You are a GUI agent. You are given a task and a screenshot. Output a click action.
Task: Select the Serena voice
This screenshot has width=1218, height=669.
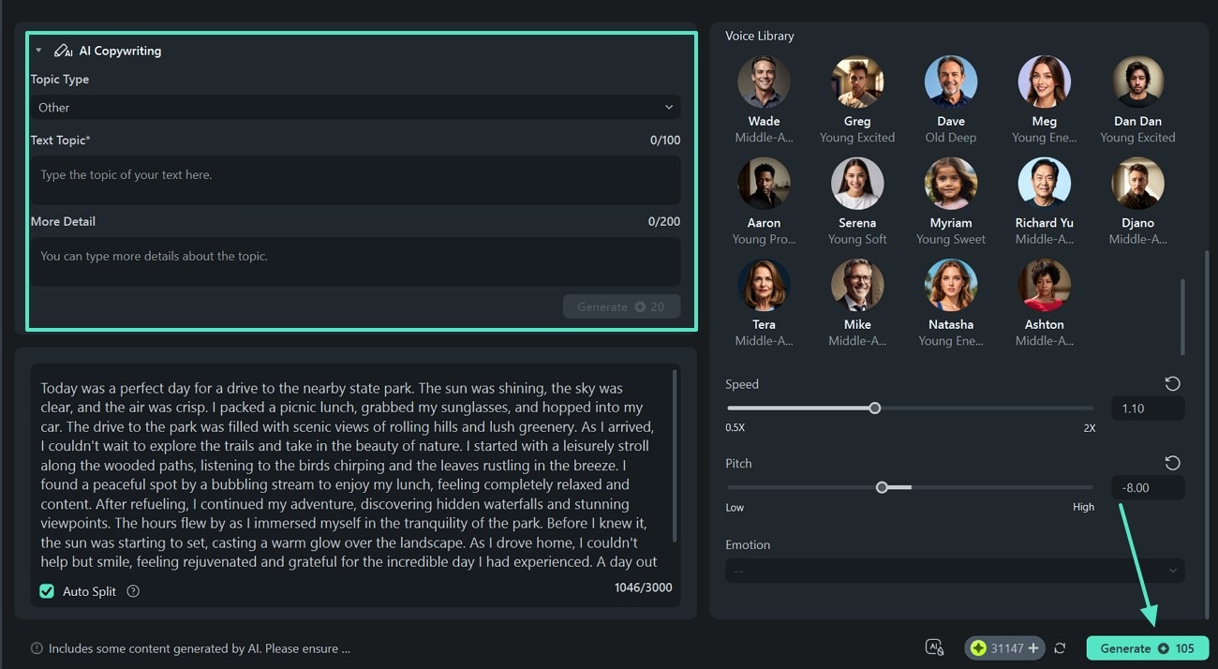[857, 184]
